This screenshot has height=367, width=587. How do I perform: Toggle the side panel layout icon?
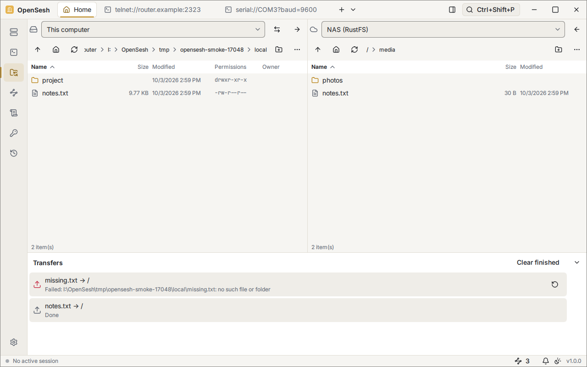pyautogui.click(x=452, y=10)
